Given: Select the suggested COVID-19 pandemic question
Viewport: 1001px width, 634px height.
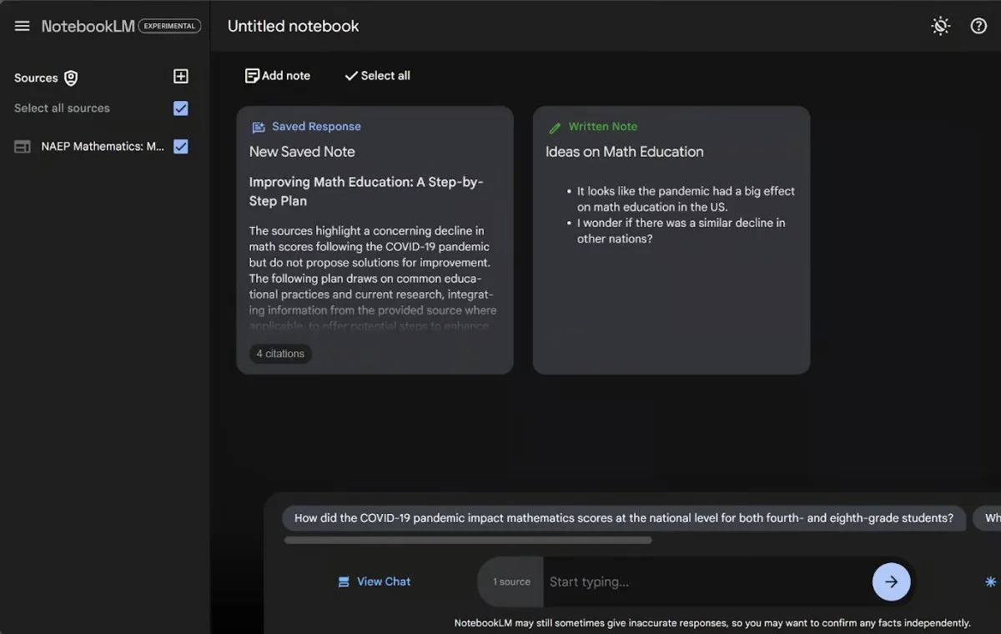Looking at the screenshot, I should point(623,518).
